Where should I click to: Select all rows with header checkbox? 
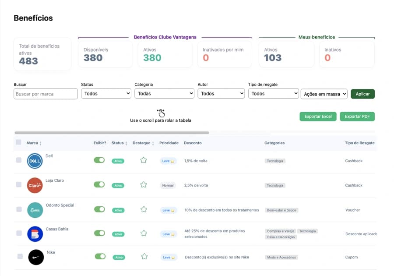coord(18,142)
